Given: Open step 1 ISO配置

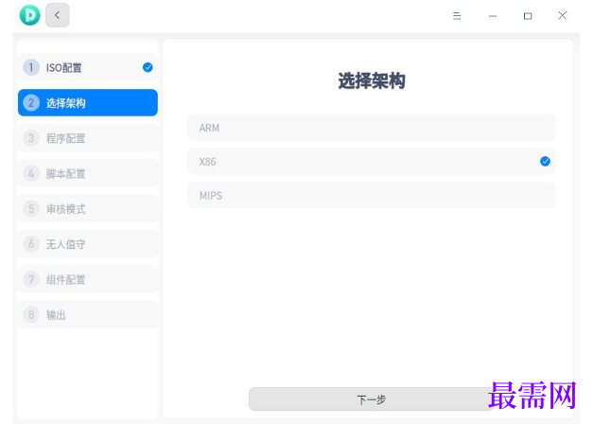Looking at the screenshot, I should click(x=88, y=67).
